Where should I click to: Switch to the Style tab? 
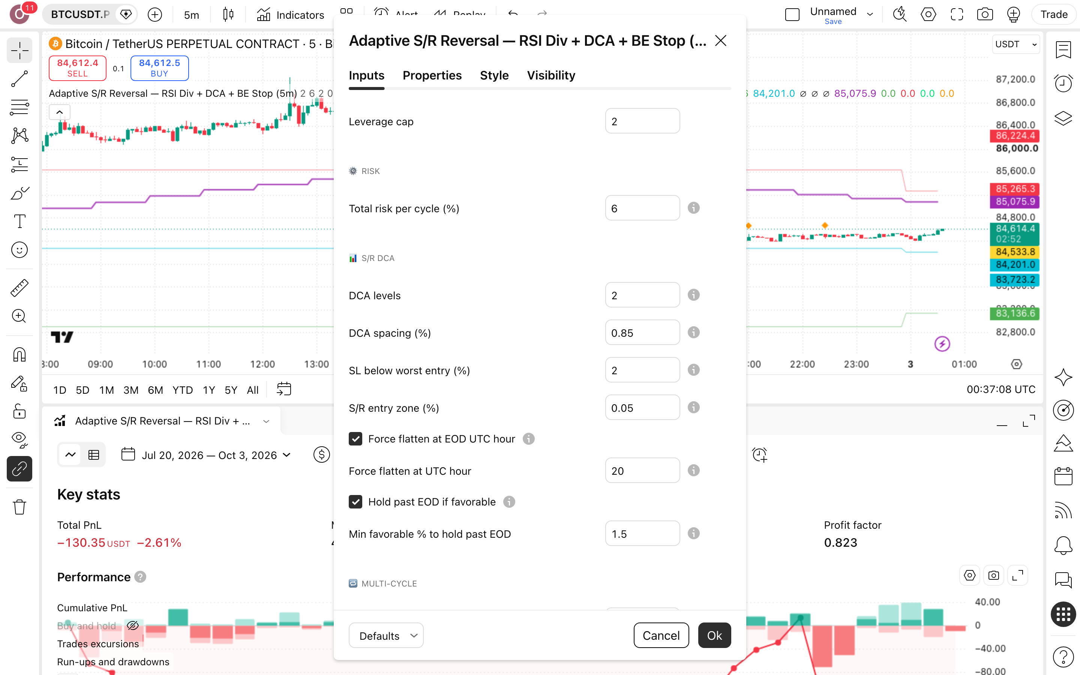494,75
